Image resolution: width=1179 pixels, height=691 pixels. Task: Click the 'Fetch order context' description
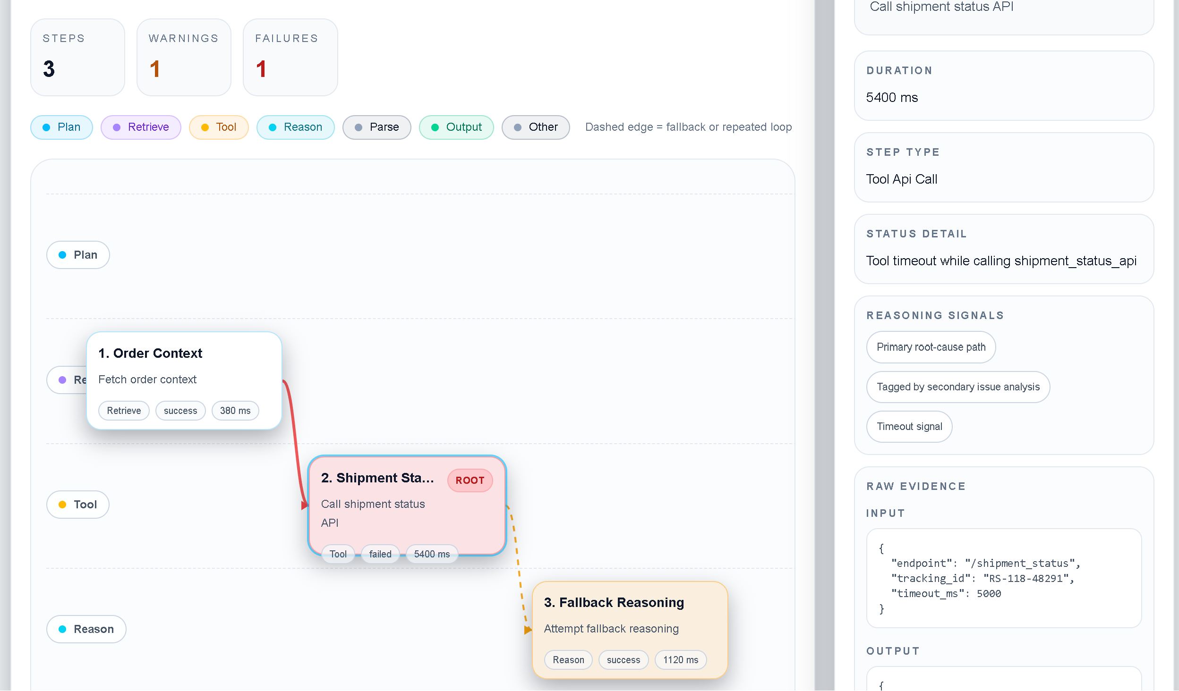(147, 379)
